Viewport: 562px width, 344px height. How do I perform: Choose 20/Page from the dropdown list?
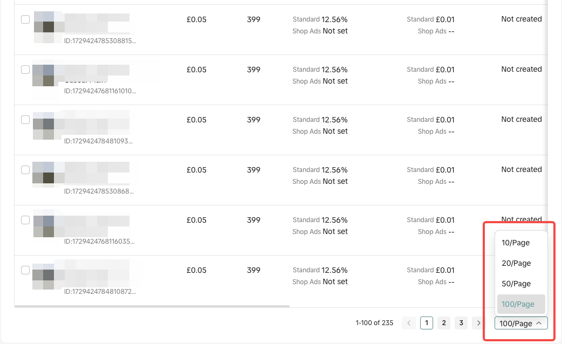[x=516, y=263]
